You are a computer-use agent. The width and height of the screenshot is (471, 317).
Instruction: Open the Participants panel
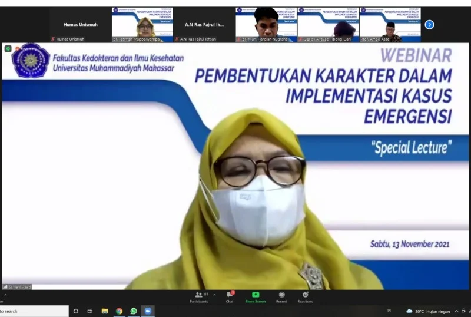click(x=198, y=297)
